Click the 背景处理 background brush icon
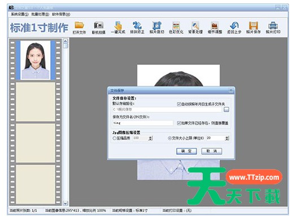293x217 pixels. tap(195, 25)
